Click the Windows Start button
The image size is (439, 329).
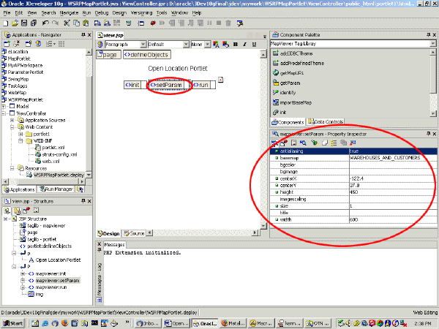13,323
